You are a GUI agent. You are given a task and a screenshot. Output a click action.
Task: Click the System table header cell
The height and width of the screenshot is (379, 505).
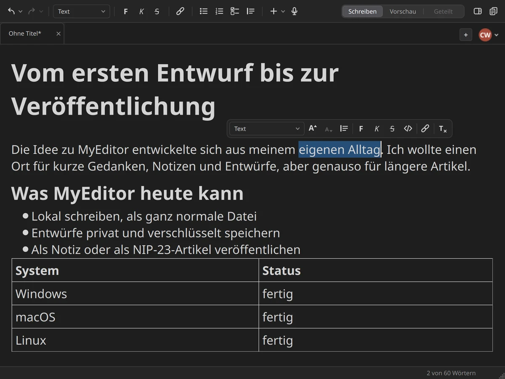[135, 270]
